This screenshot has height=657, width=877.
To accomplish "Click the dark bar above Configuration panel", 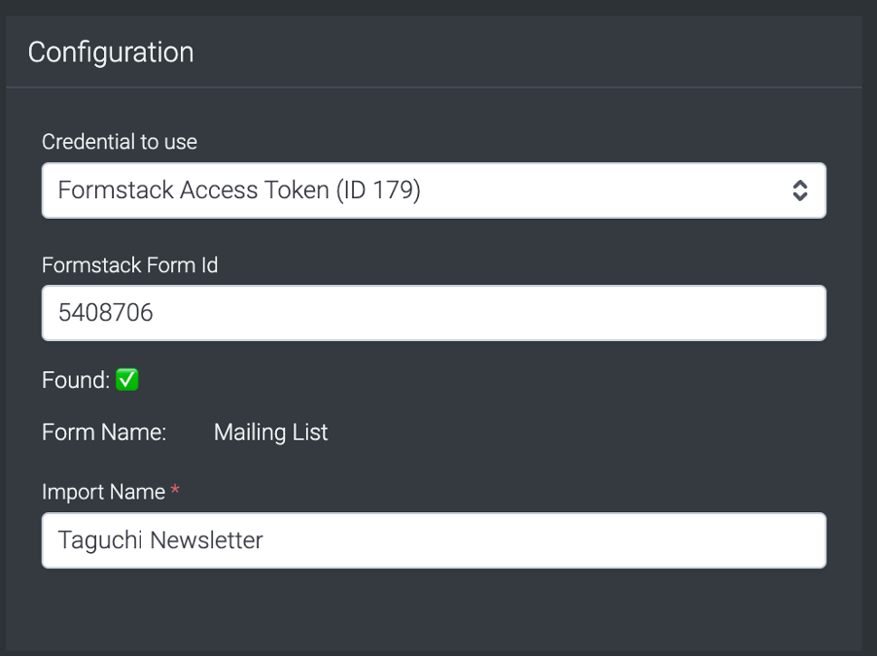I will point(438,7).
